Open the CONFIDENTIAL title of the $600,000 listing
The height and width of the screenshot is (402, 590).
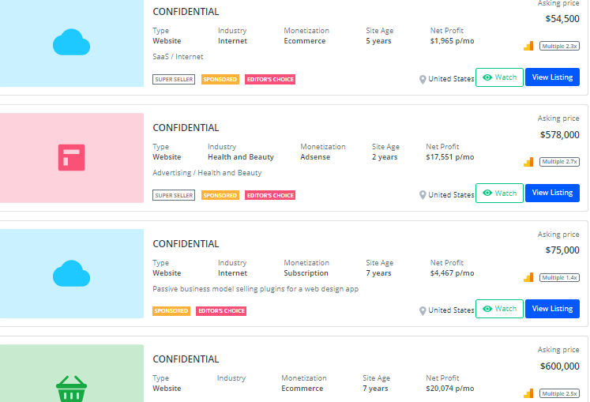click(x=186, y=359)
